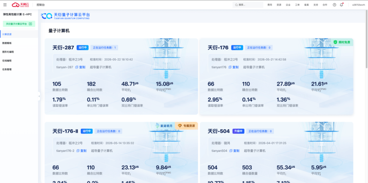This screenshot has height=183, width=368.
Task: Collapse the sidebar with the arrow handle
Action: (x=39, y=96)
